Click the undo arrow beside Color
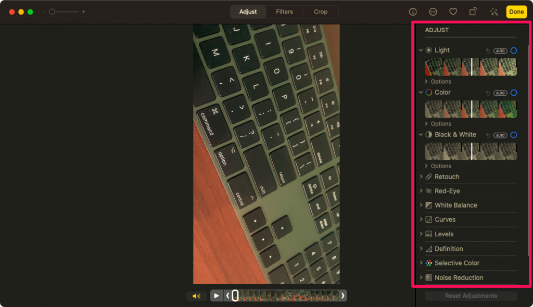The image size is (533, 307). [488, 93]
